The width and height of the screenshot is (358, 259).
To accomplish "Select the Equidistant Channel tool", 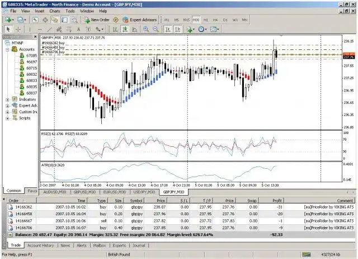I will click(59, 29).
